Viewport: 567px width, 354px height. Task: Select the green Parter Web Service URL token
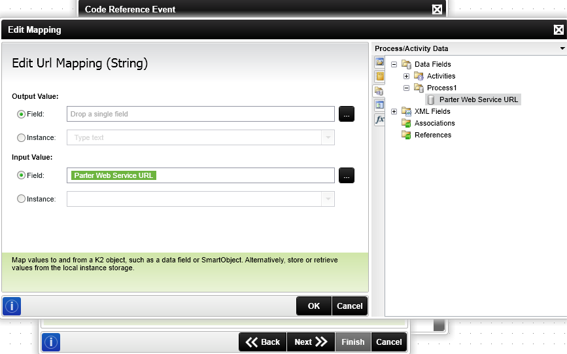114,175
